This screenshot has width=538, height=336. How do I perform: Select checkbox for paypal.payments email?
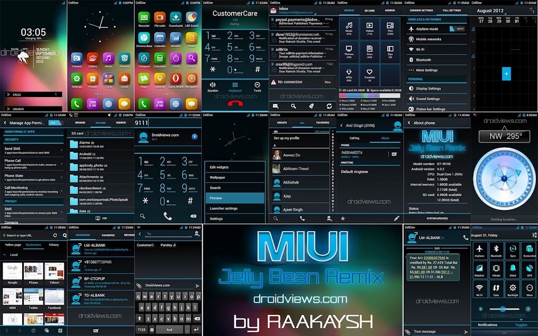coord(274,25)
